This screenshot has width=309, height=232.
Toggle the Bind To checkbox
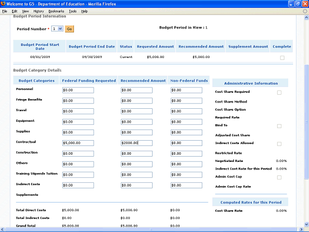pos(279,126)
